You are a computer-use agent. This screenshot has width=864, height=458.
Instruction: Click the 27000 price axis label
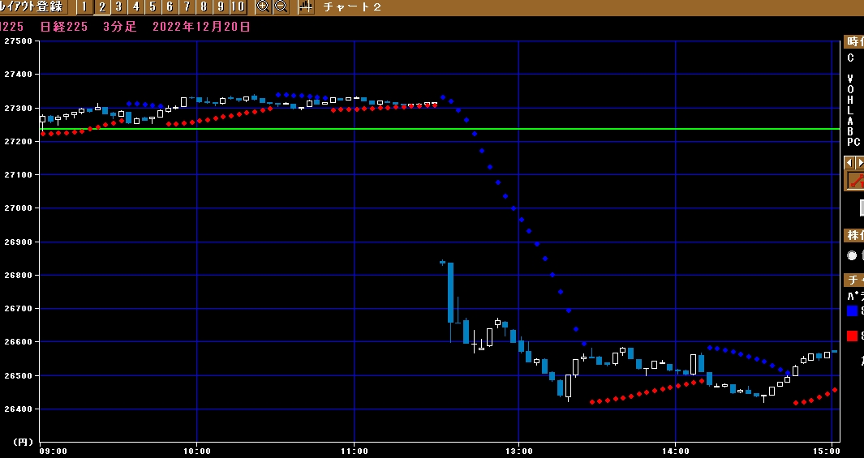point(18,208)
